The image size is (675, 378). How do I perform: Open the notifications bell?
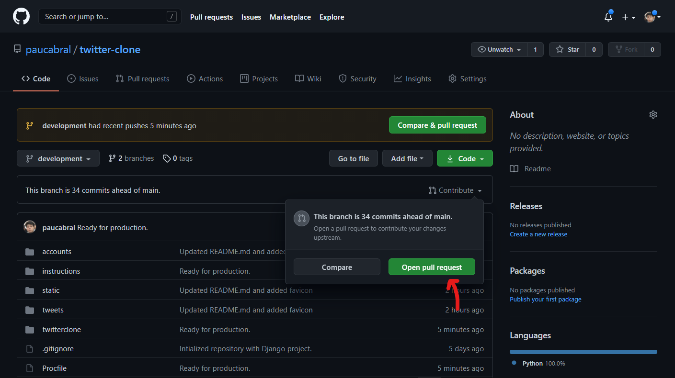(608, 17)
